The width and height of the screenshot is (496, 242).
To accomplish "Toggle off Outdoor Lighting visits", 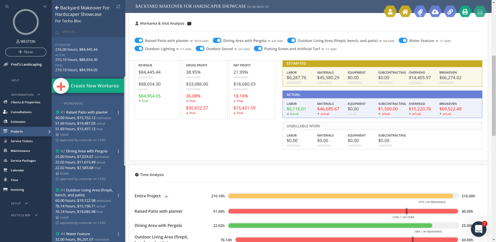I will (139, 49).
